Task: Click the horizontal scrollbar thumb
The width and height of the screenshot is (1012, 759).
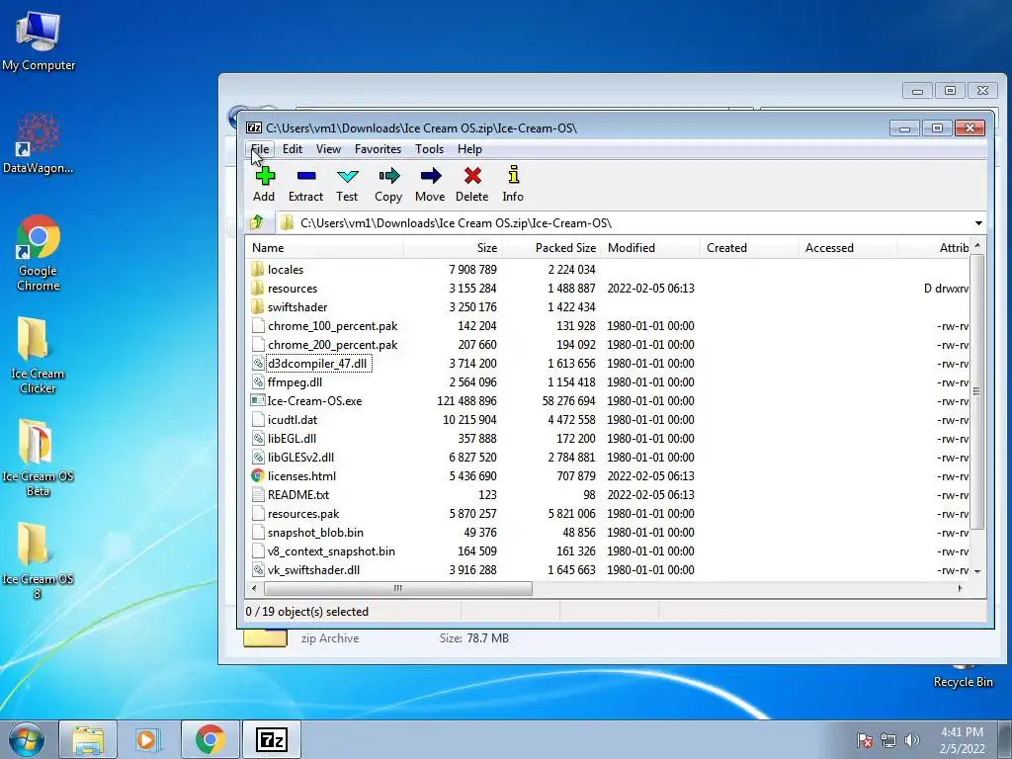Action: tap(398, 588)
